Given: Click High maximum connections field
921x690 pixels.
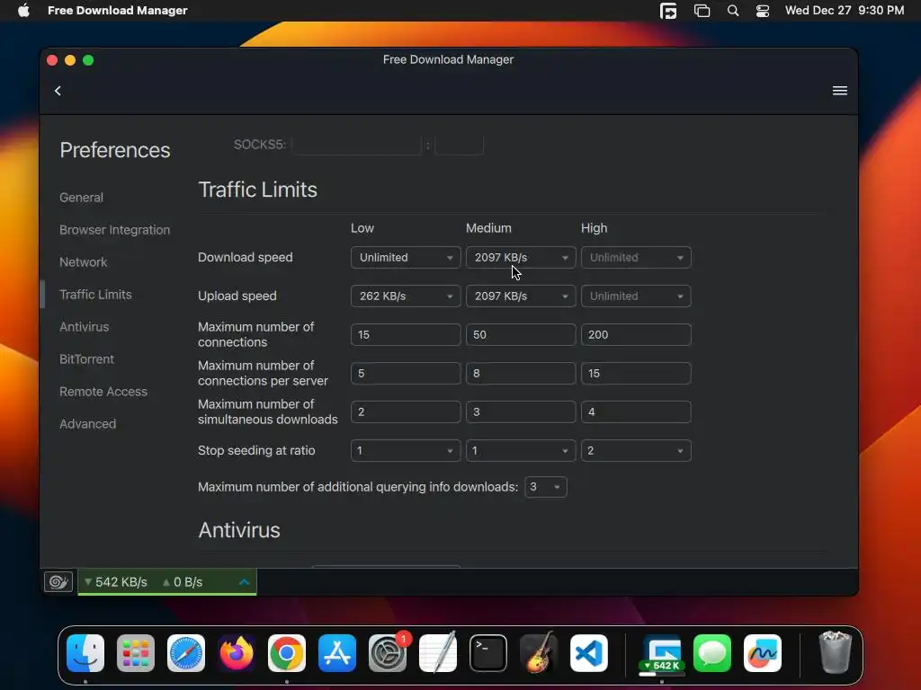Looking at the screenshot, I should click(x=636, y=334).
